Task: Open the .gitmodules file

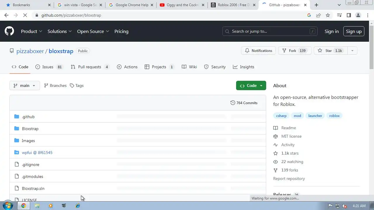Action: [x=32, y=176]
